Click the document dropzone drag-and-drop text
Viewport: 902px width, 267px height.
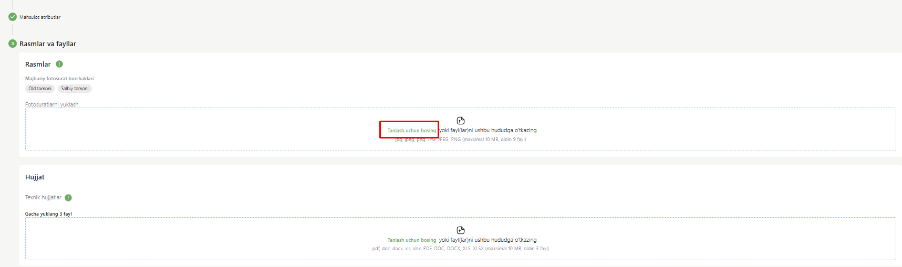(488, 240)
